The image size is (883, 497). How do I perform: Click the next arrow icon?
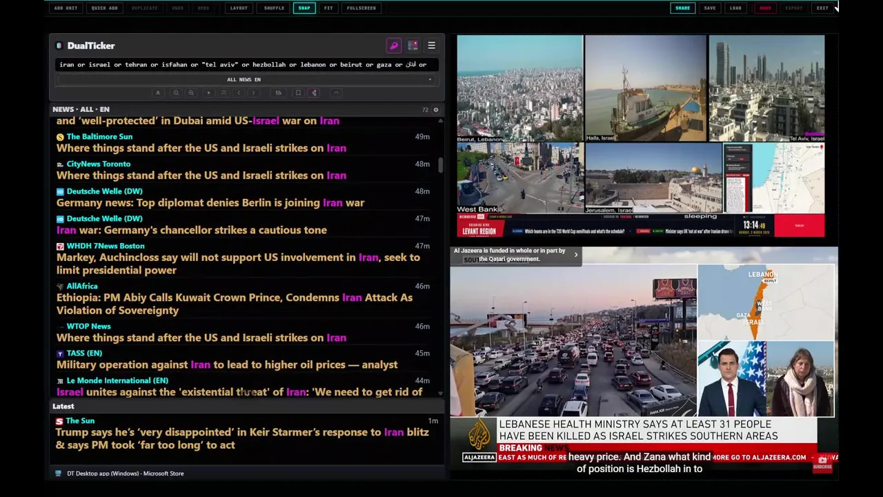[254, 92]
